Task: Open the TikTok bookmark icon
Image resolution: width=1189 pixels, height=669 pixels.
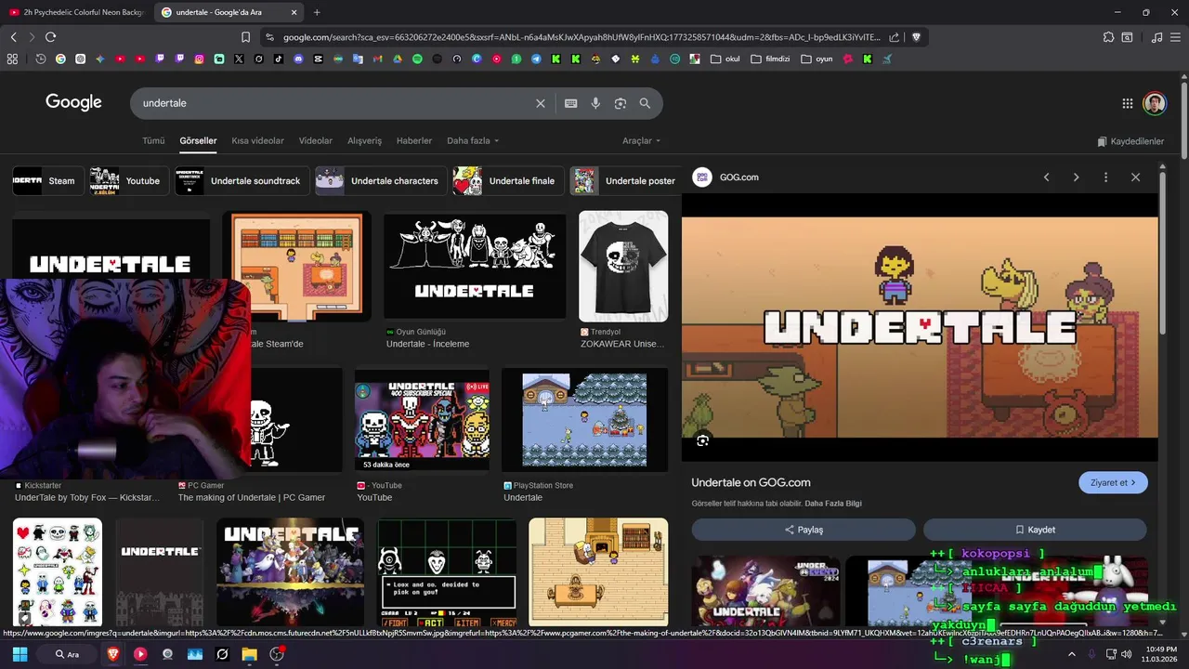Action: [x=279, y=59]
